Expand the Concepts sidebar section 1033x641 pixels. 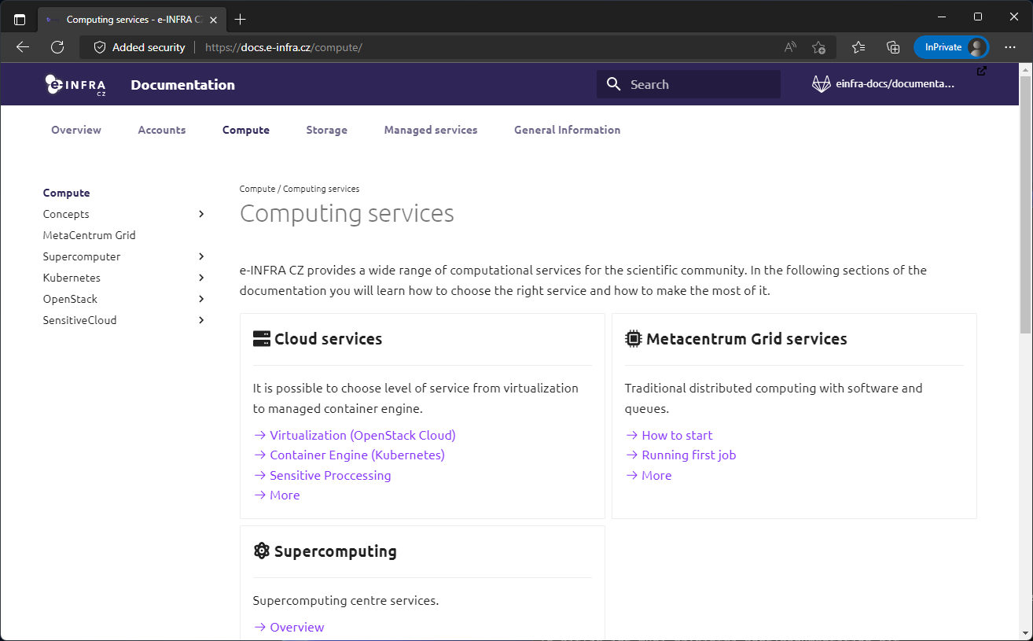[201, 214]
